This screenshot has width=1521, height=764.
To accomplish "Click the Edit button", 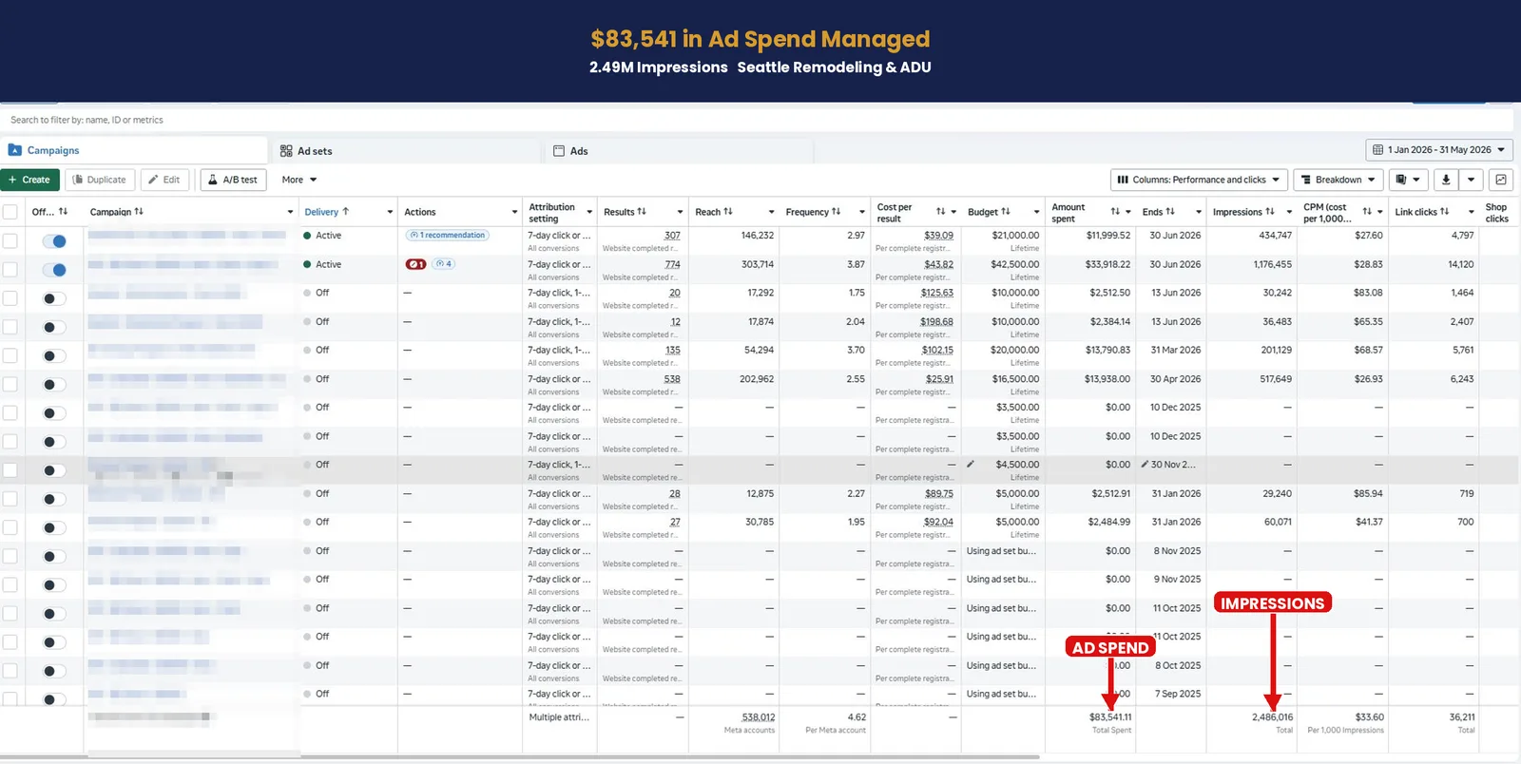I will point(164,180).
